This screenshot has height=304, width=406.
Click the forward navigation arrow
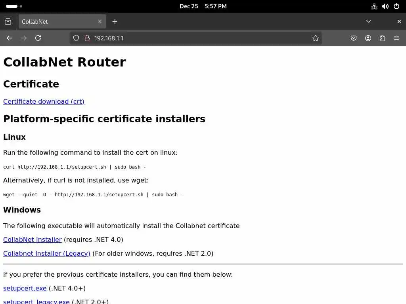pos(24,38)
